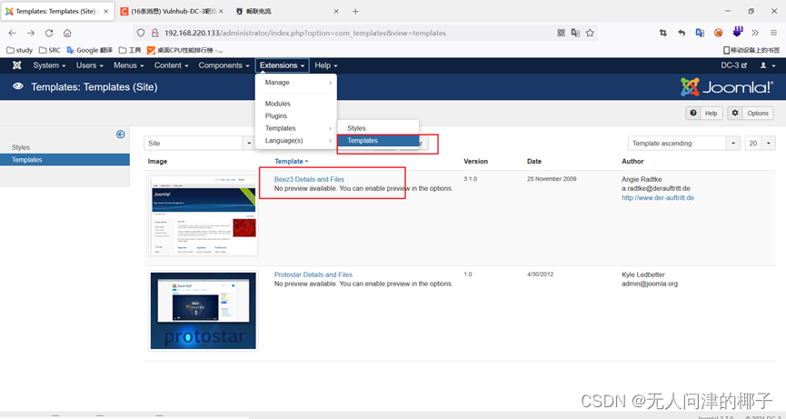Click the shield tracking protection icon
The height and width of the screenshot is (419, 786).
141,33
